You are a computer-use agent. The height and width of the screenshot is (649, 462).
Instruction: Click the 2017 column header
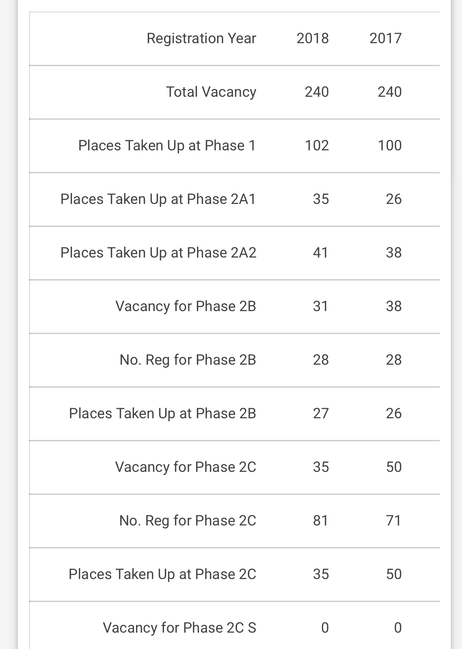(385, 38)
